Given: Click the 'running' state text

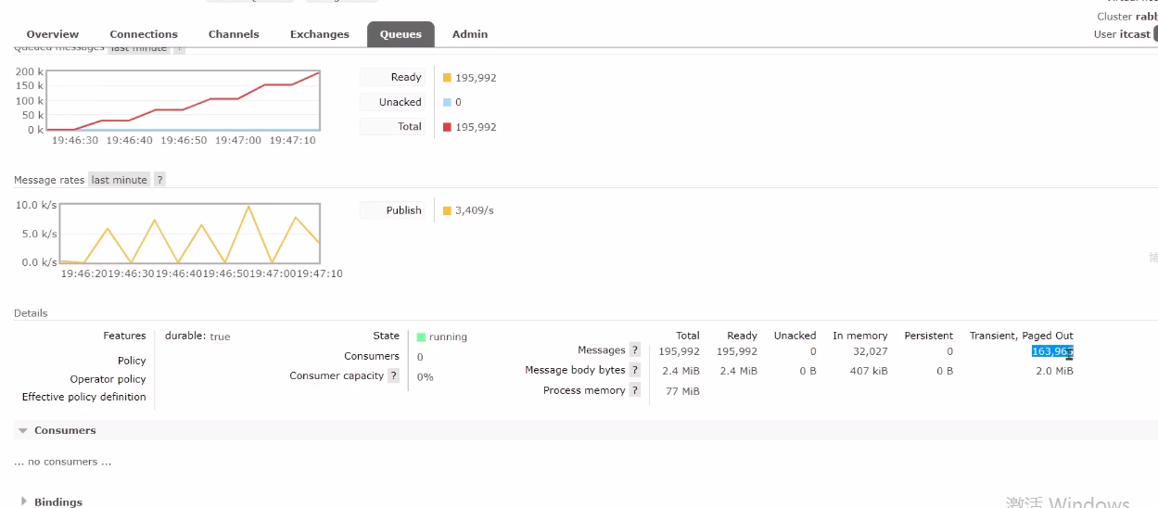Looking at the screenshot, I should 448,337.
